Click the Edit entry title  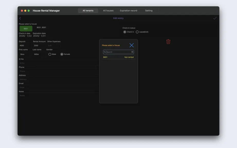[118, 18]
